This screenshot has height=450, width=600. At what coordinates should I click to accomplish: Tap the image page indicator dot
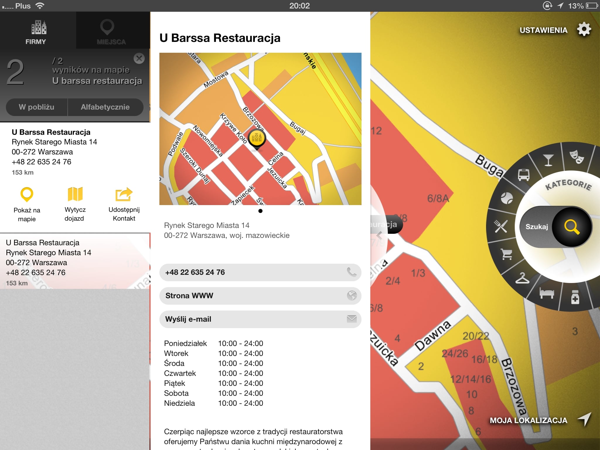[260, 211]
